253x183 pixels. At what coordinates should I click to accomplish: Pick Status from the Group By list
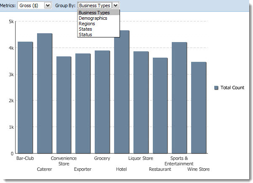(x=99, y=34)
